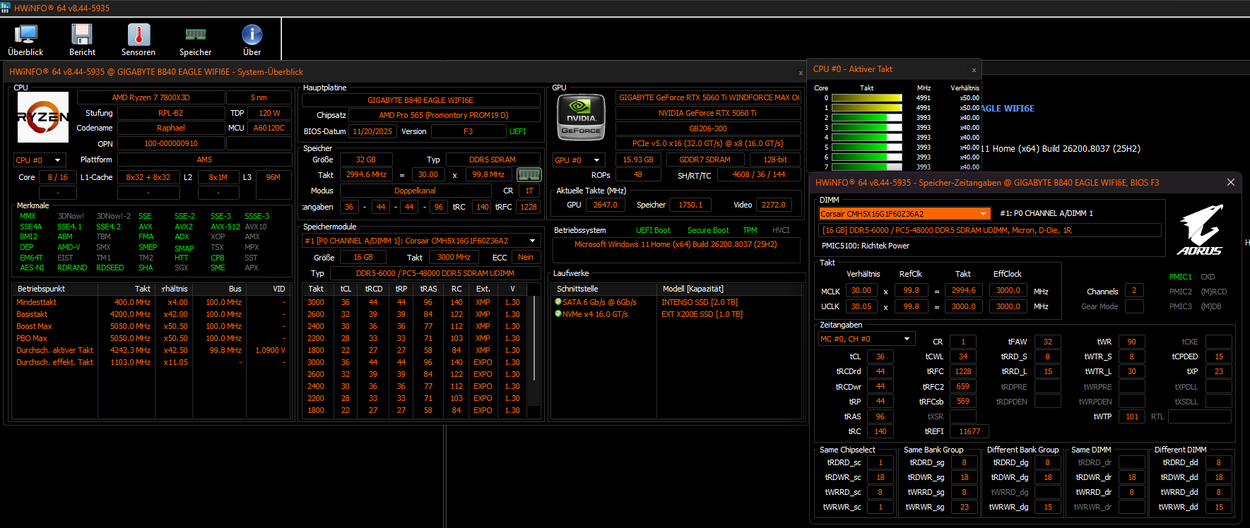Click the NVMe x4 drive status icon
Viewport: 1250px width, 528px height.
pos(558,314)
